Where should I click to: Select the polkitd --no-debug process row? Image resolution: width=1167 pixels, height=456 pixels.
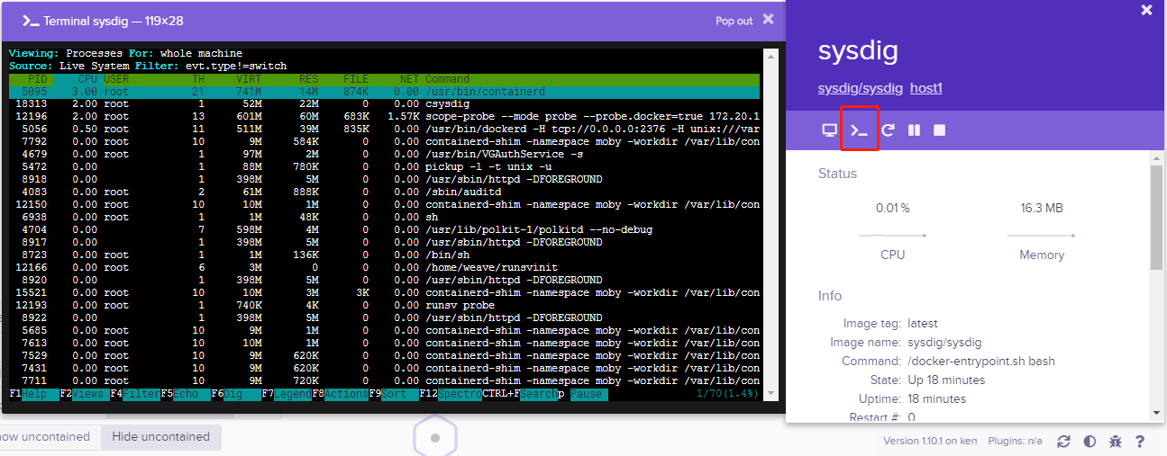[x=385, y=230]
